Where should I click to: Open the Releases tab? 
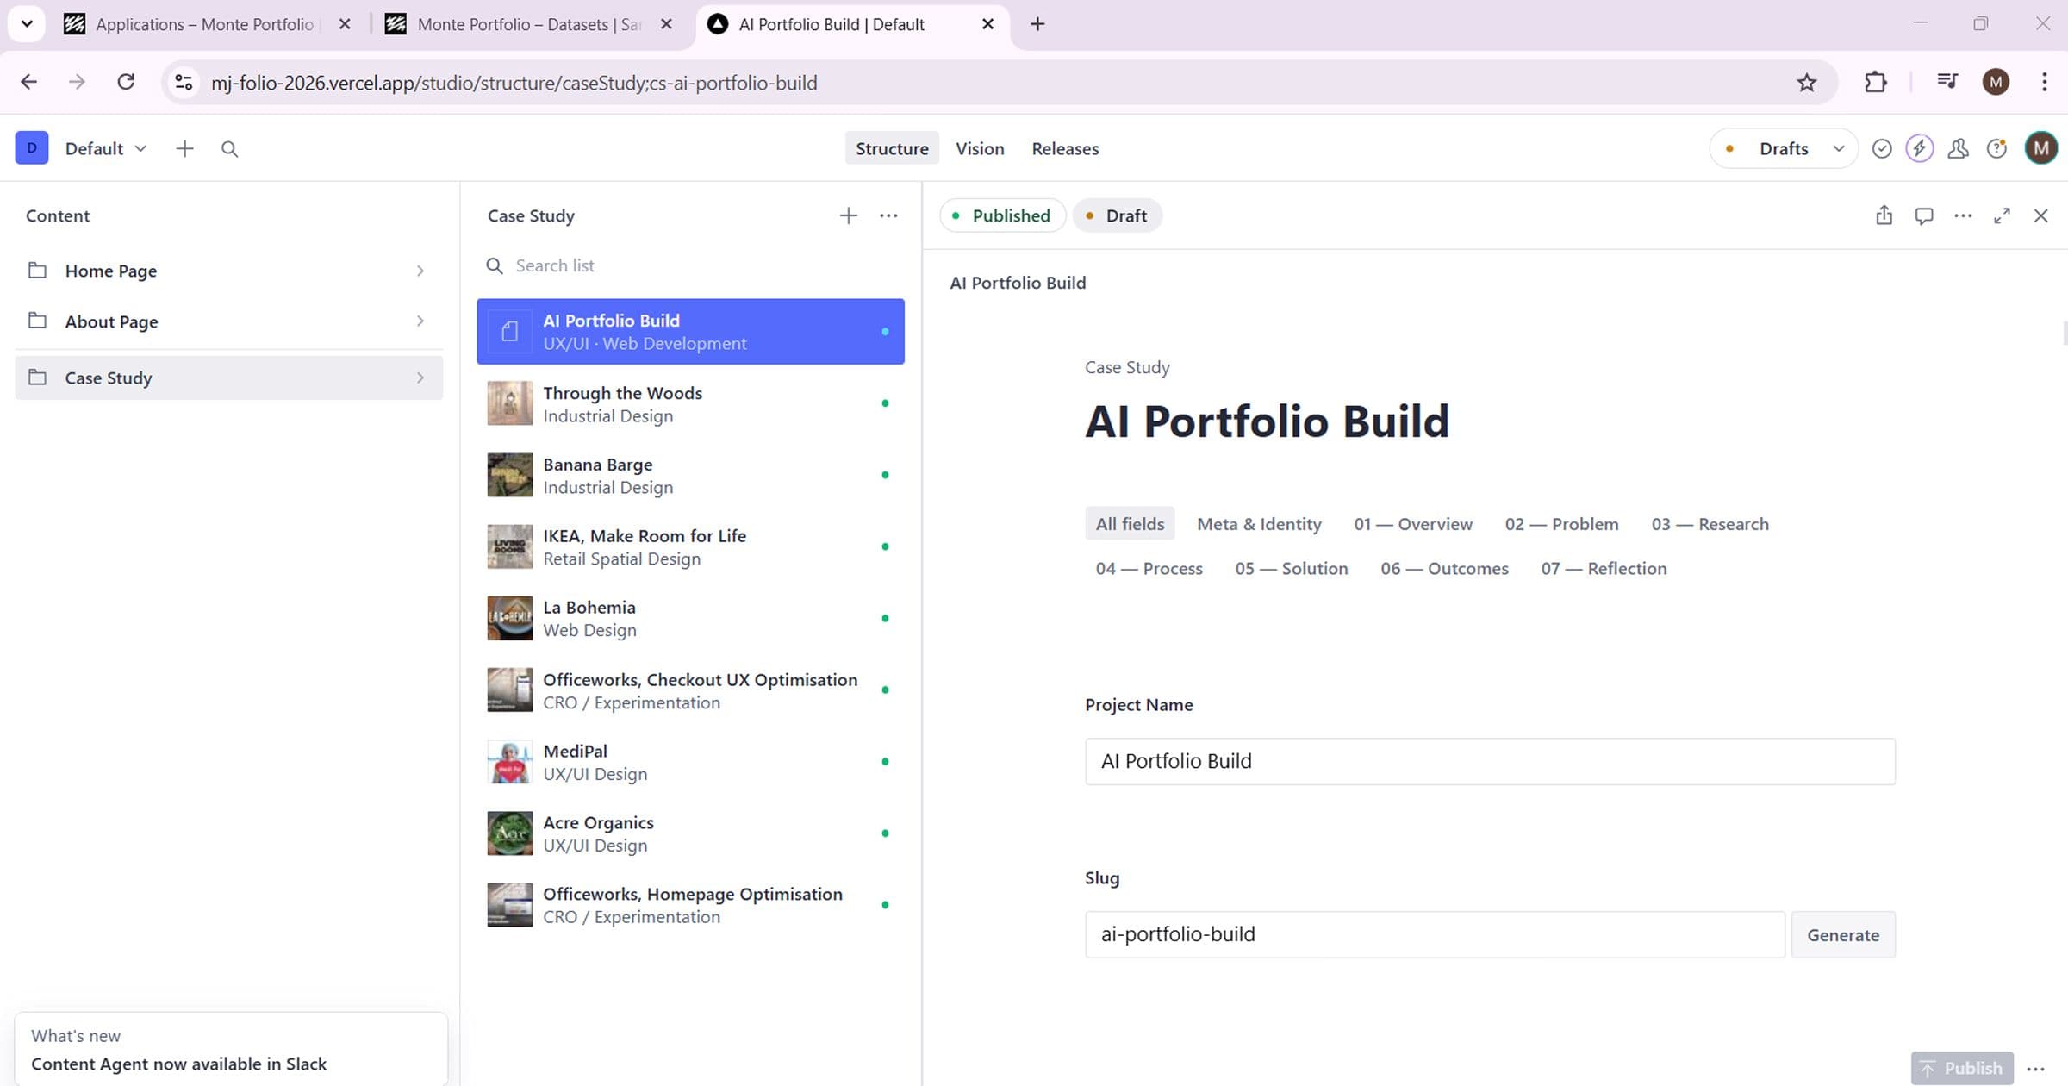1064,149
